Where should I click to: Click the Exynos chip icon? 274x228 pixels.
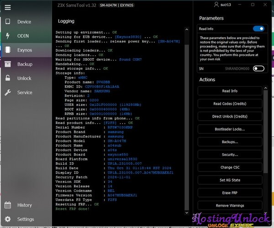coord(8,50)
